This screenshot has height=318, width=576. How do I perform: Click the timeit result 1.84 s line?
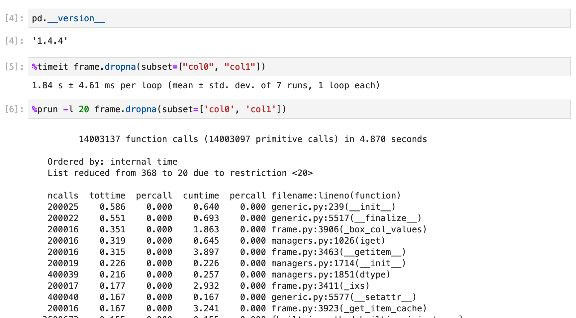point(206,85)
